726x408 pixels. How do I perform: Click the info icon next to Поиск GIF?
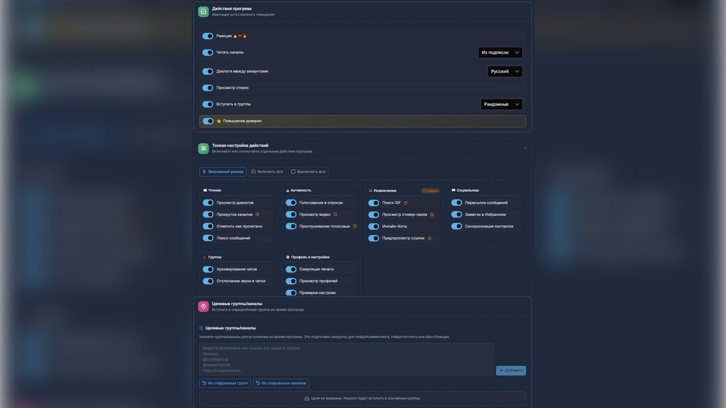click(406, 203)
